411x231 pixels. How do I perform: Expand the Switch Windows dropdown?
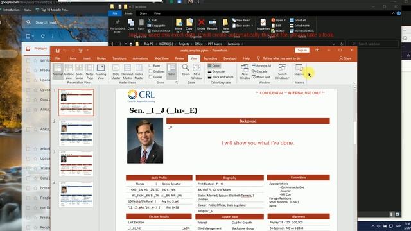[282, 71]
